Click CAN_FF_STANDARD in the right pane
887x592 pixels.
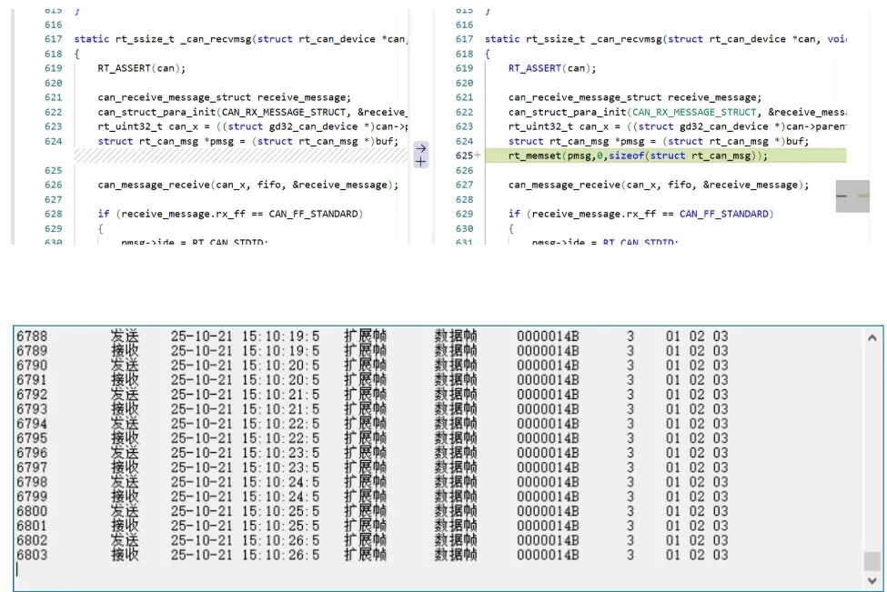click(725, 214)
